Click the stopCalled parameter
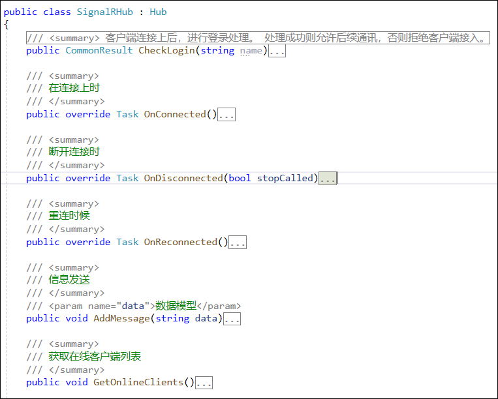Image resolution: width=498 pixels, height=399 pixels. point(285,178)
